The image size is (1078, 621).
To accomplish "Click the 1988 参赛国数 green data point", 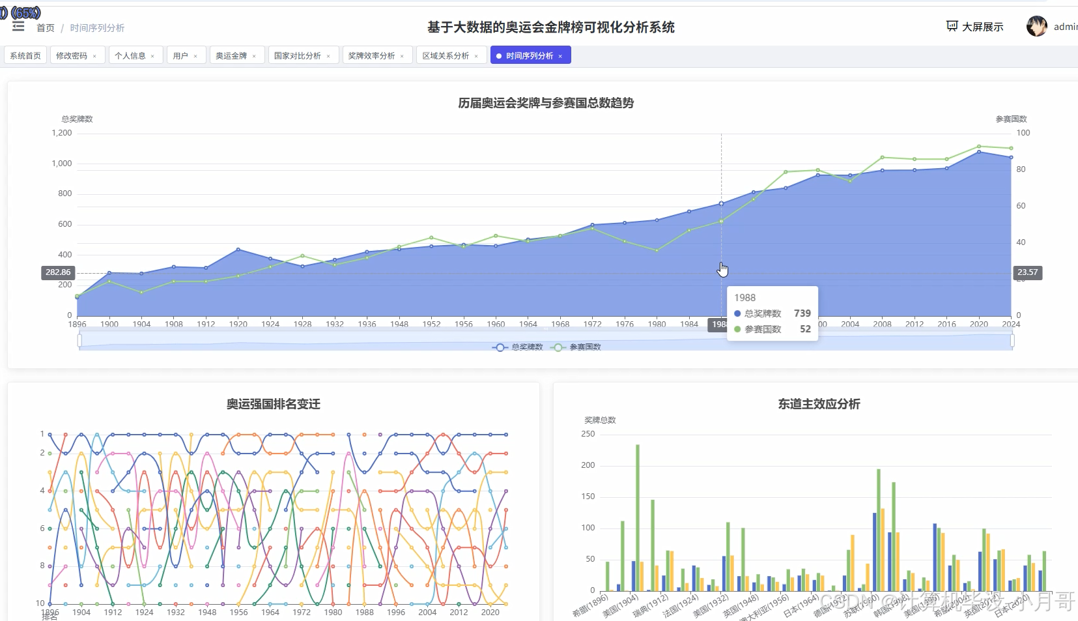I will click(x=721, y=221).
